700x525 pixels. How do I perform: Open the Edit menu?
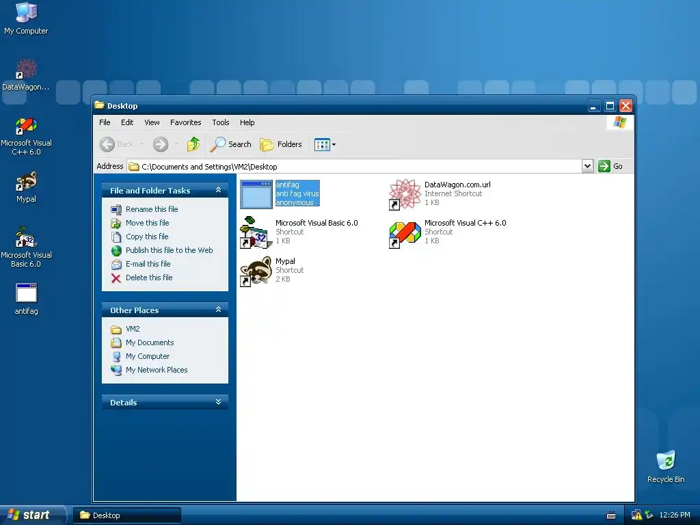pos(126,122)
